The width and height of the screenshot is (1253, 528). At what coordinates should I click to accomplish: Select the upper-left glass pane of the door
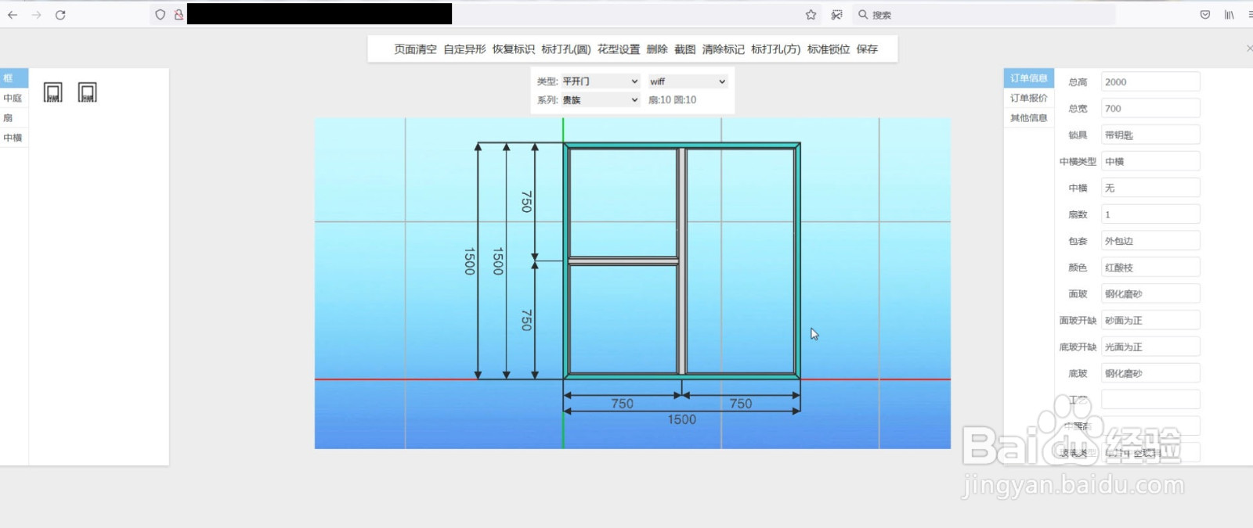pos(623,203)
